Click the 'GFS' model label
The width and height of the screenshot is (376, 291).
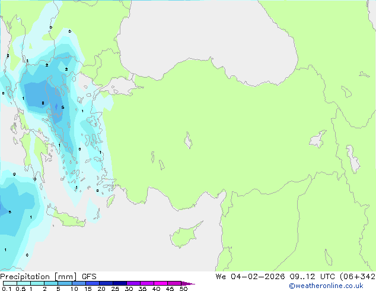89,277
